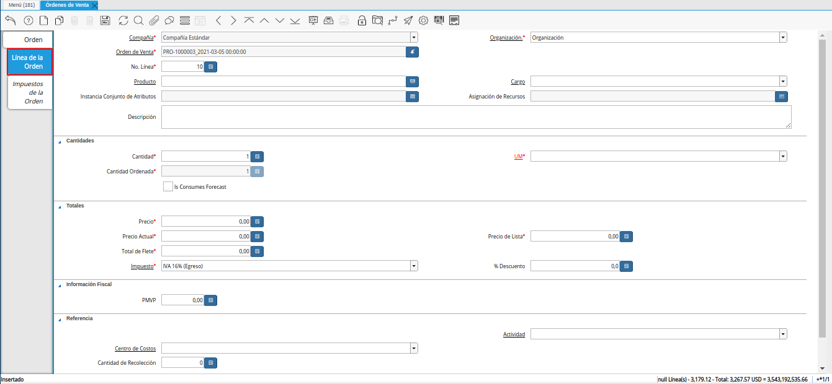Click the Orden de Venta zoom button

click(x=413, y=52)
